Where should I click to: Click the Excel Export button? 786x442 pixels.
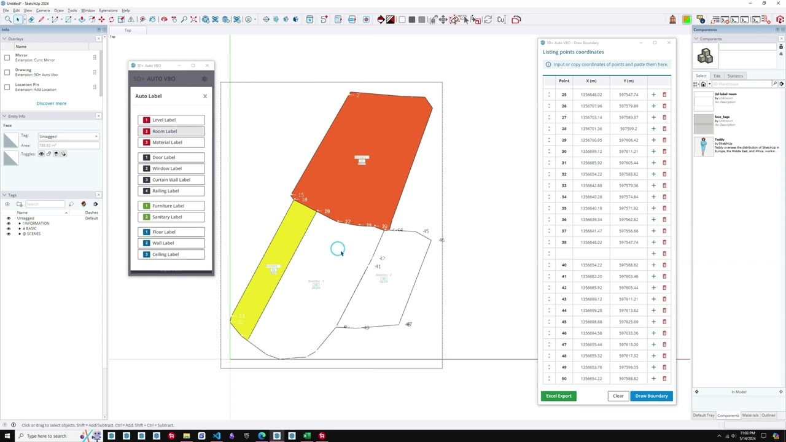pyautogui.click(x=559, y=396)
